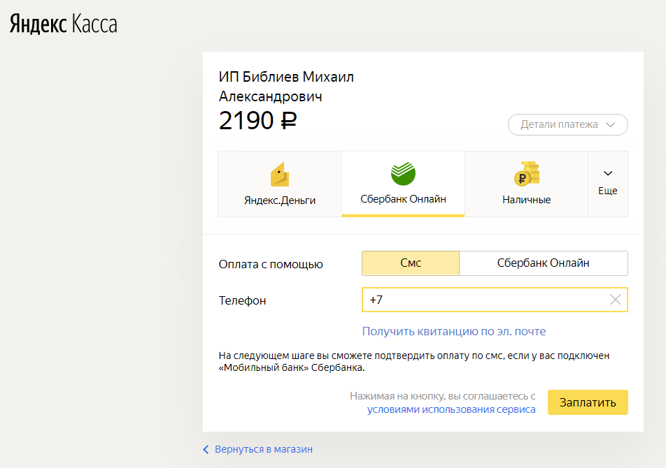Click the green Сбербанк logo icon
The image size is (666, 468).
403,173
